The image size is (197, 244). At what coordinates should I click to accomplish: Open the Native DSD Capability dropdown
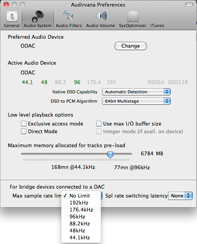click(x=136, y=92)
